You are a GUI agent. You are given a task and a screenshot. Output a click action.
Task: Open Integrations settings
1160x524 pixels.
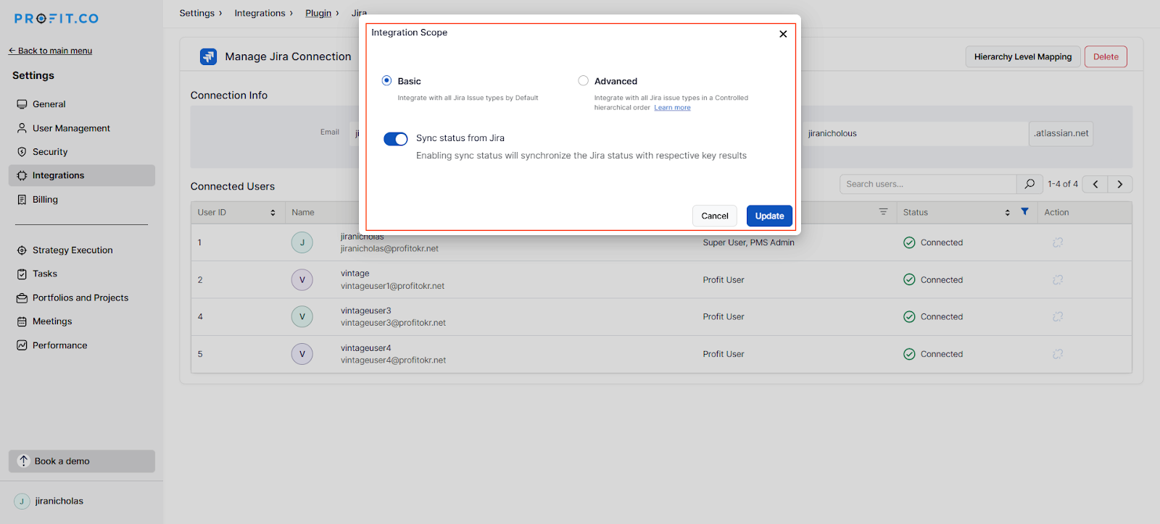(81, 175)
